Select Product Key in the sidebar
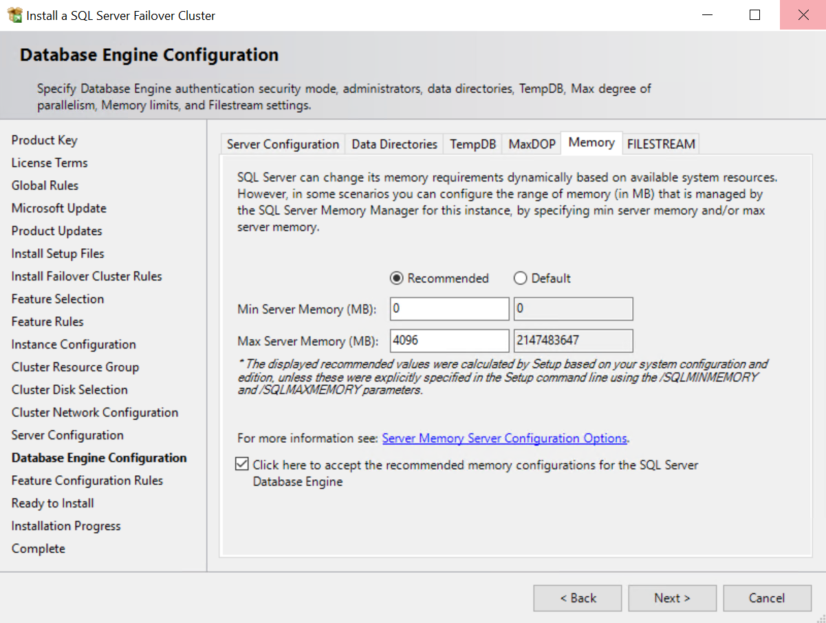Screen dimensions: 826x623 pyautogui.click(x=44, y=140)
